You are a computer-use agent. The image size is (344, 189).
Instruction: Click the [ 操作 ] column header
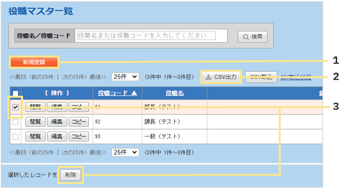[x=57, y=93]
